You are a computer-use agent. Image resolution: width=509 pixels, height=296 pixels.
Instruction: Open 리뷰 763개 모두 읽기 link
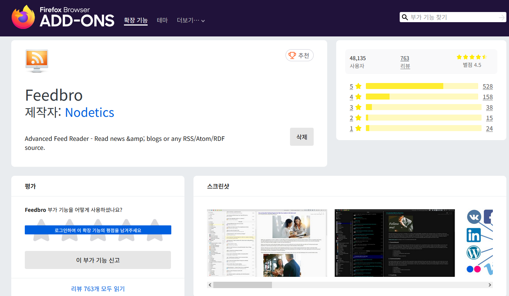(98, 289)
